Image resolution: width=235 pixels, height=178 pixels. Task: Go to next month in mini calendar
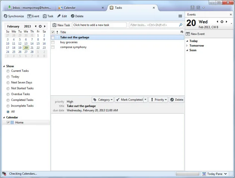(45, 26)
